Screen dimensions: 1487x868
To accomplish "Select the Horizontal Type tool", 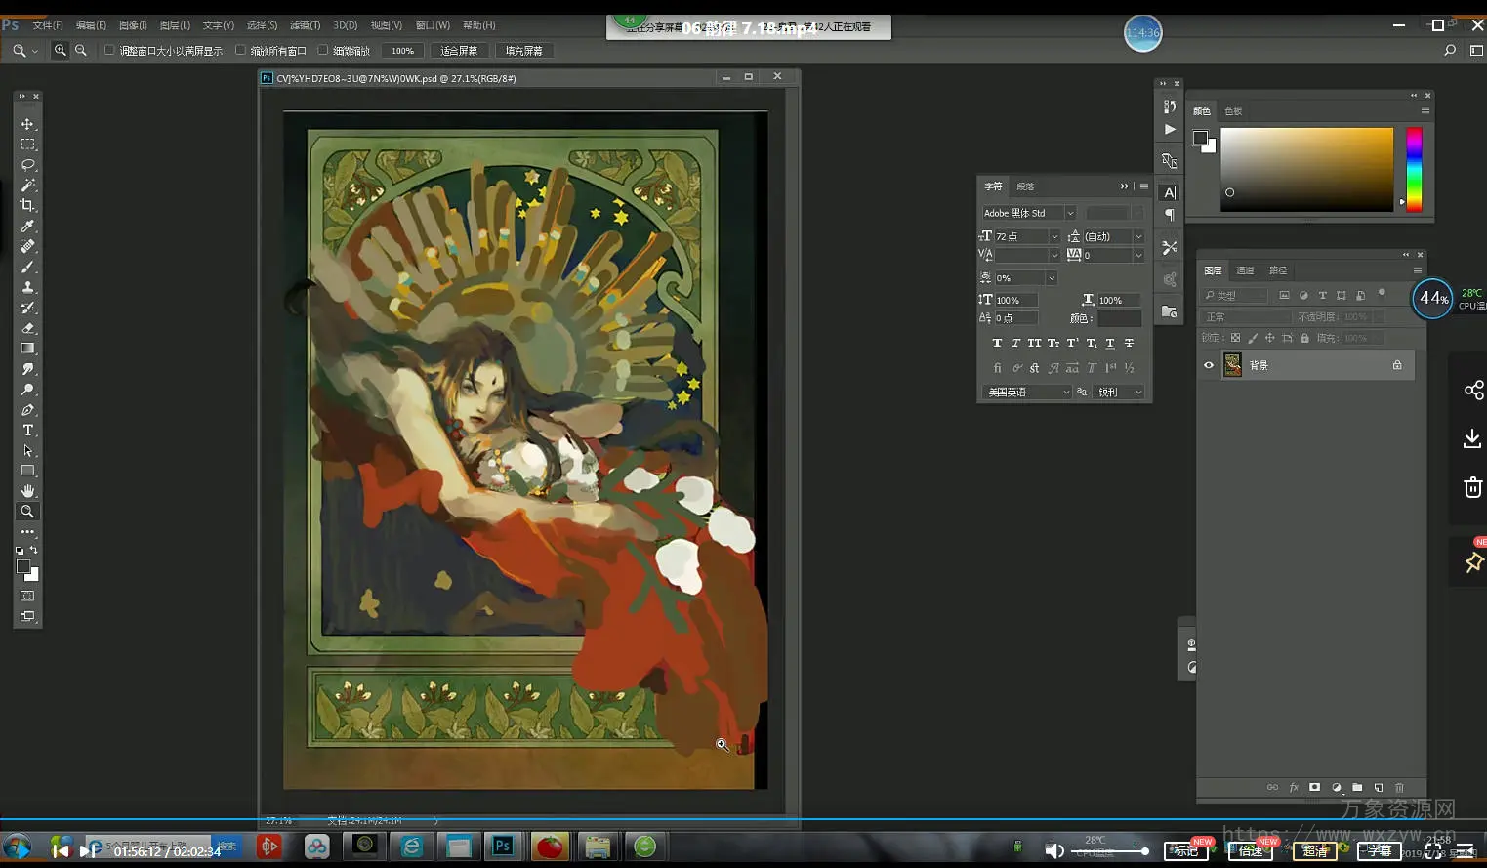I will pos(27,431).
